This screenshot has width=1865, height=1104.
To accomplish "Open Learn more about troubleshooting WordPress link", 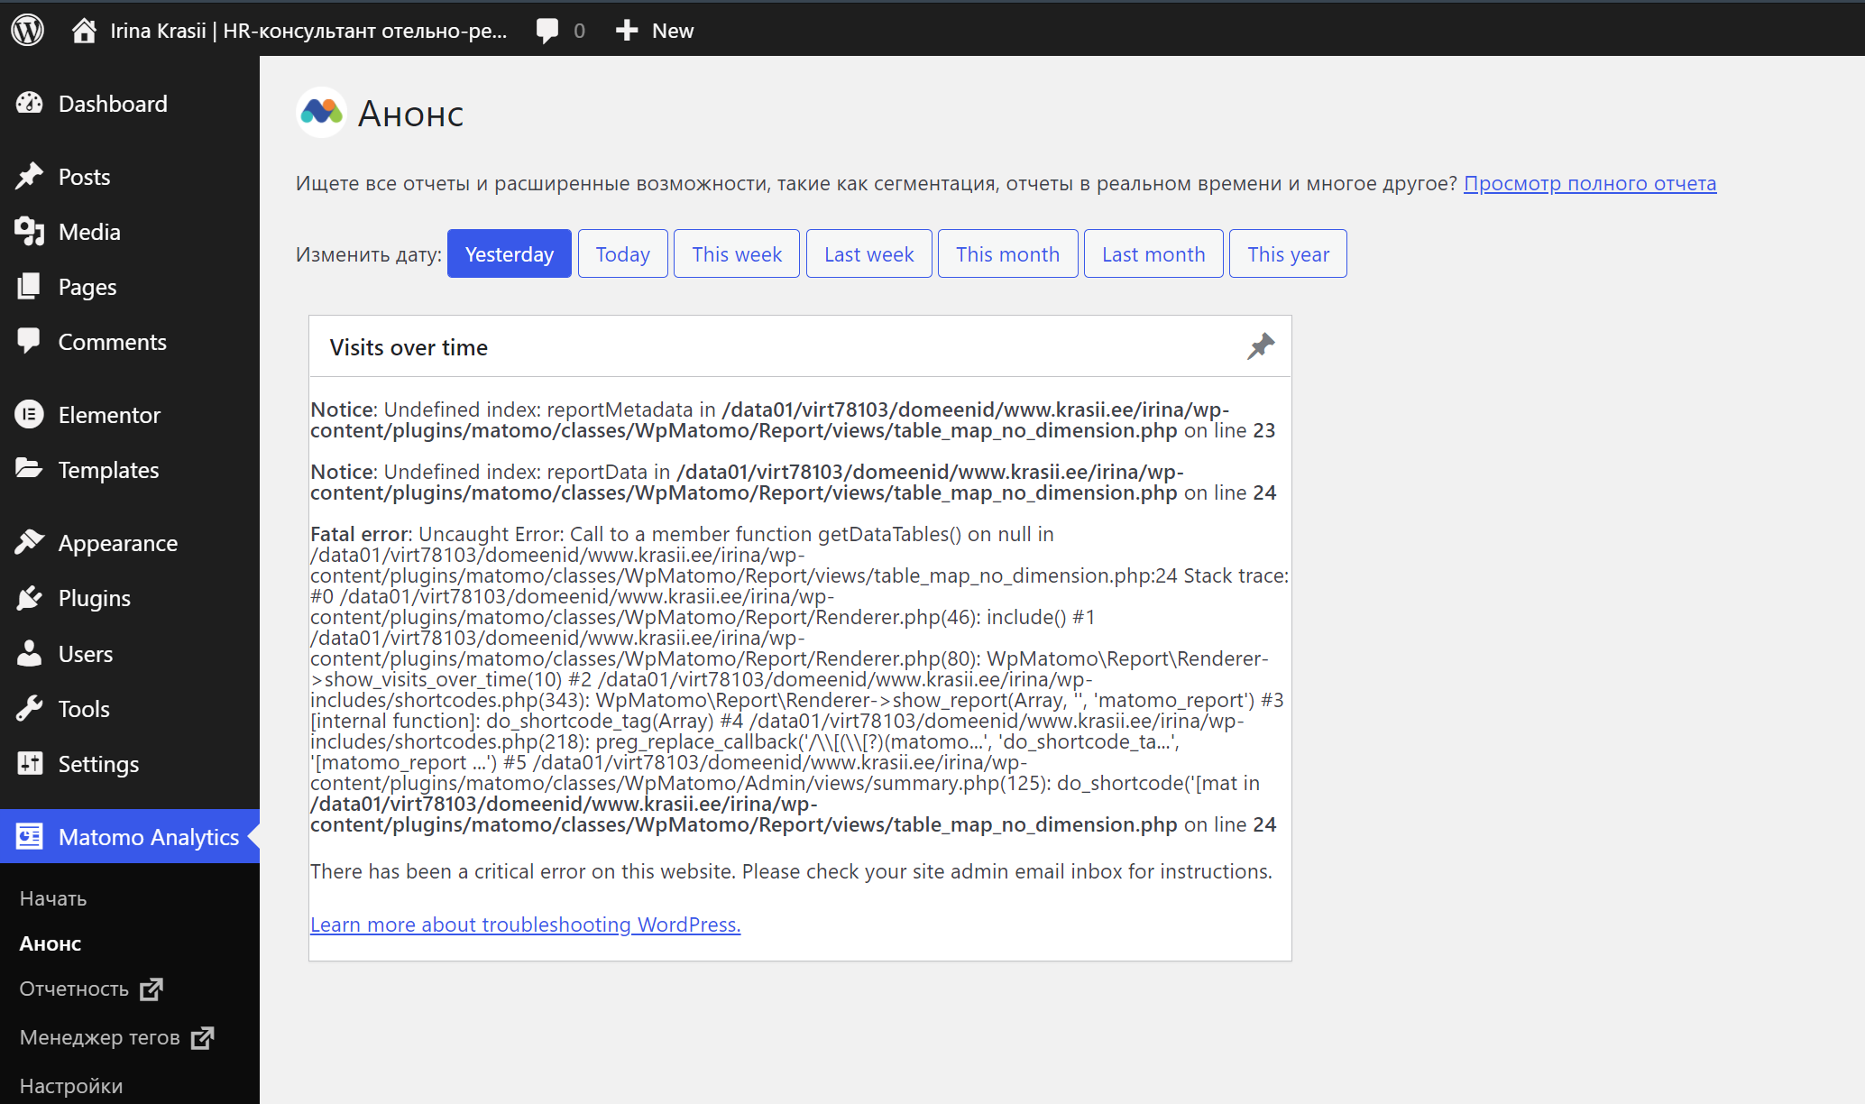I will [525, 925].
